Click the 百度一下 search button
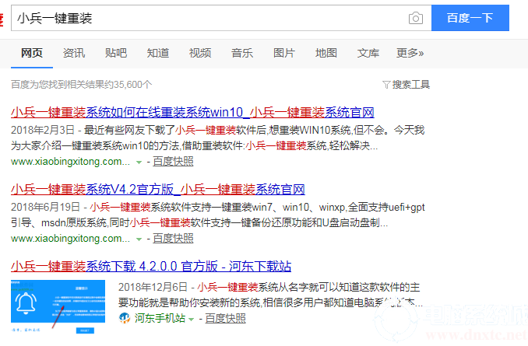This screenshot has height=346, width=528. click(x=470, y=18)
